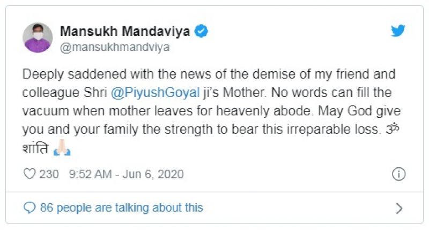The width and height of the screenshot is (429, 230).
Task: Click the blue verified badge
Action: coord(202,32)
